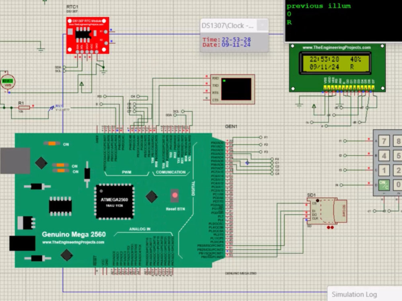Click the Genuino Mega 2560 board title

pos(74,234)
